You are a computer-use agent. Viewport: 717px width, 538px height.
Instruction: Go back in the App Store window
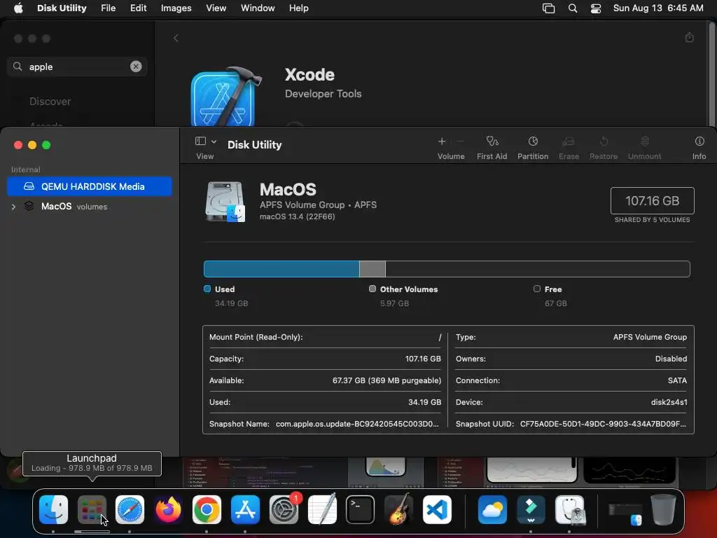click(x=176, y=38)
